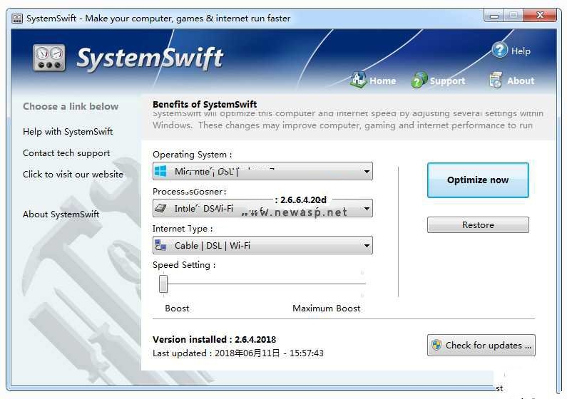Open About SystemSwift sidebar link
Image resolution: width=567 pixels, height=399 pixels.
61,214
